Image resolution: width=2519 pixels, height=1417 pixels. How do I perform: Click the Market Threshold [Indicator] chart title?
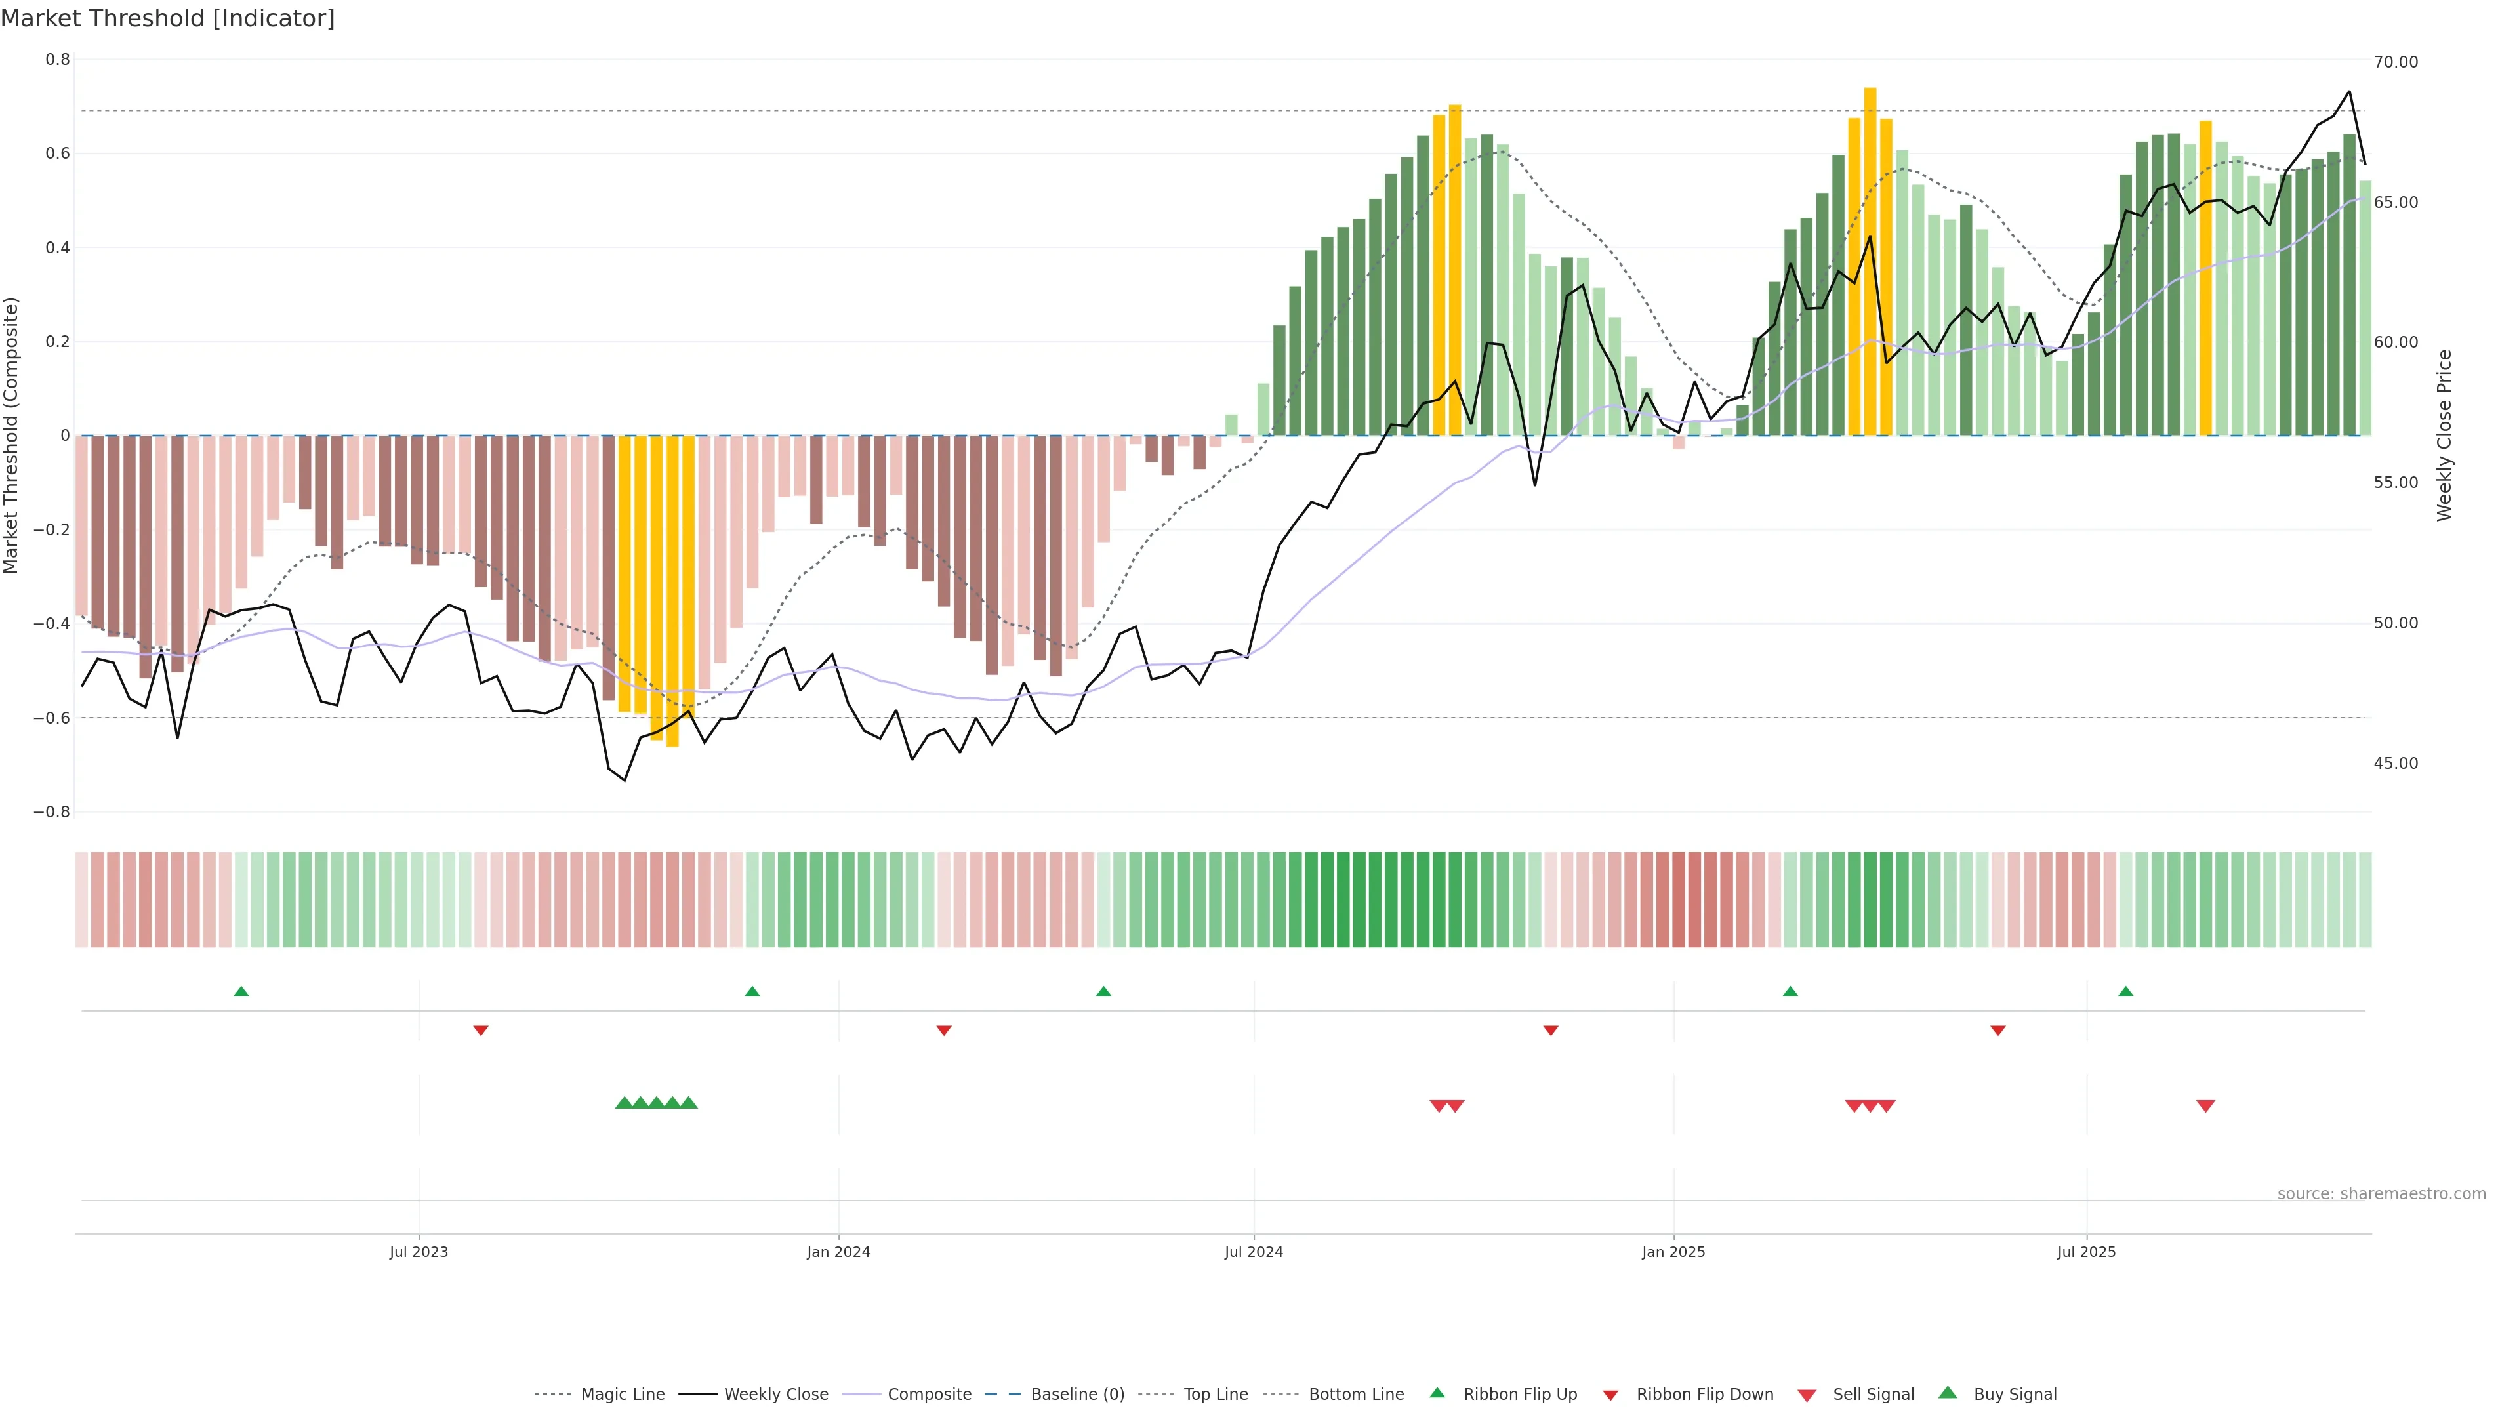point(167,18)
